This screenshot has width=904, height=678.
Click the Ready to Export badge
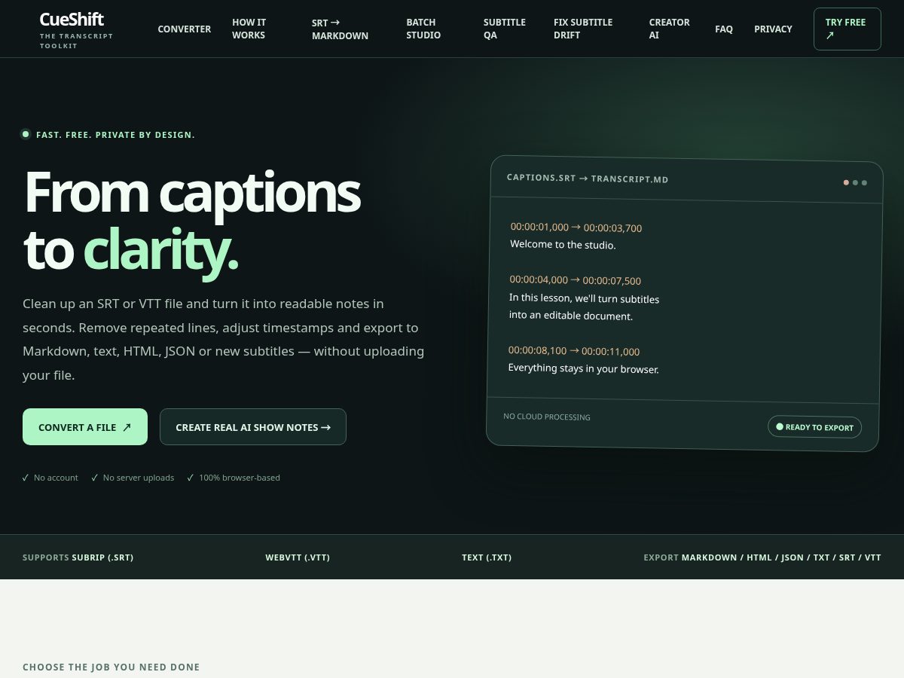814,427
